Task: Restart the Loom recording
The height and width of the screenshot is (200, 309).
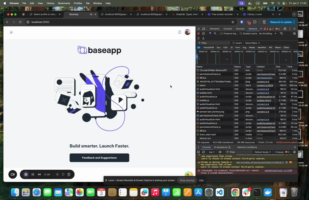Action: pos(63,174)
